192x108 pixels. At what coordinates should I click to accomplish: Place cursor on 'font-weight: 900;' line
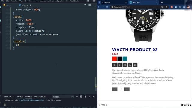(x=28, y=10)
